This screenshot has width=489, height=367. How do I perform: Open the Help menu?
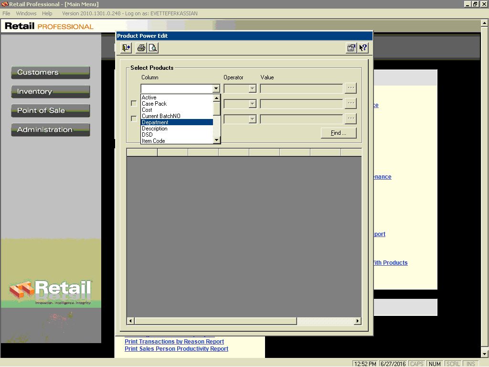point(47,13)
